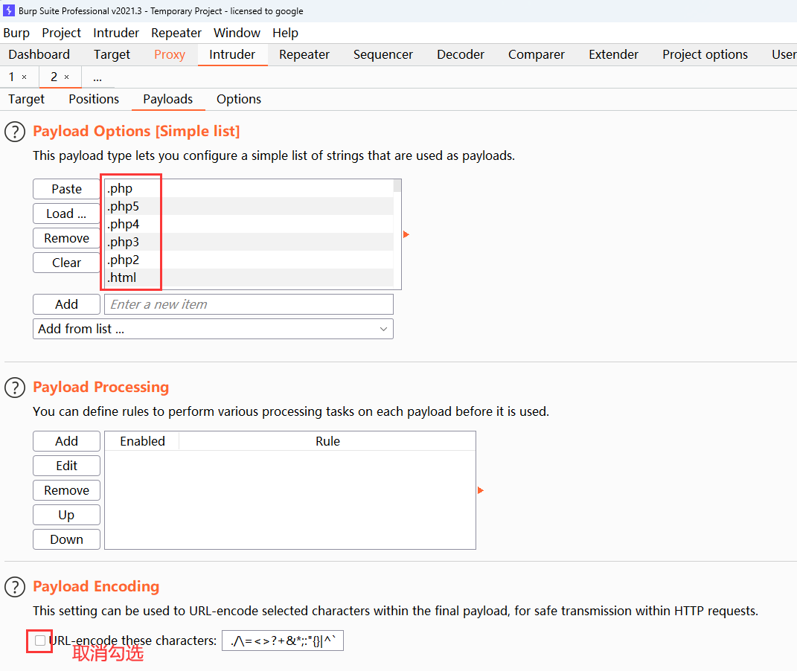This screenshot has height=671, width=797.
Task: Focus the Enter a new item field
Action: [249, 304]
